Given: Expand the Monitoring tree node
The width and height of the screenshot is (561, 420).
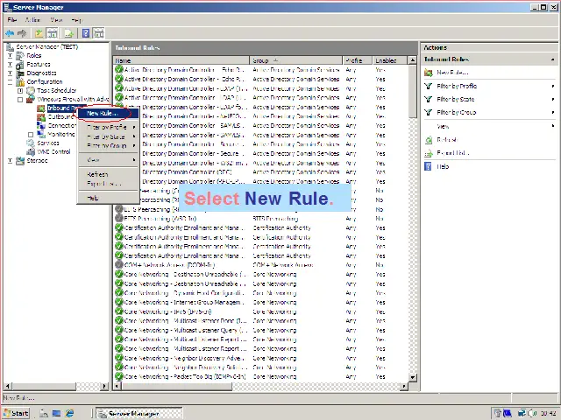Looking at the screenshot, I should (x=31, y=135).
